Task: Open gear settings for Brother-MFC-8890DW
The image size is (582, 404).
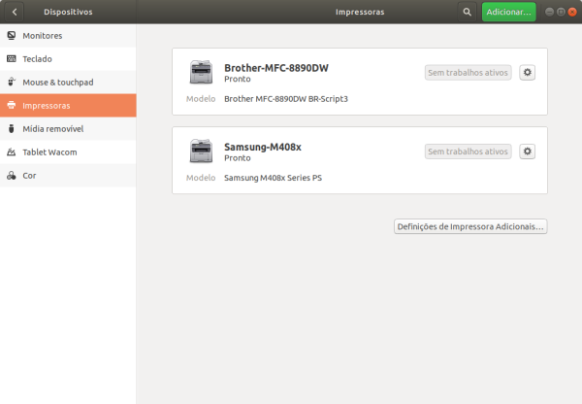Action: tap(527, 73)
